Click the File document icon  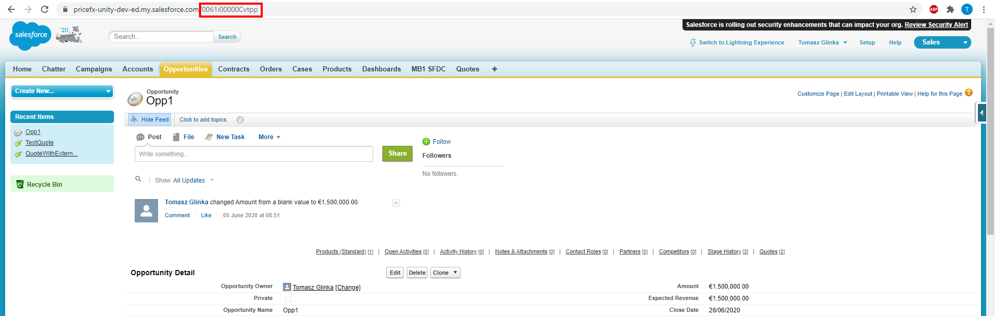coord(176,137)
